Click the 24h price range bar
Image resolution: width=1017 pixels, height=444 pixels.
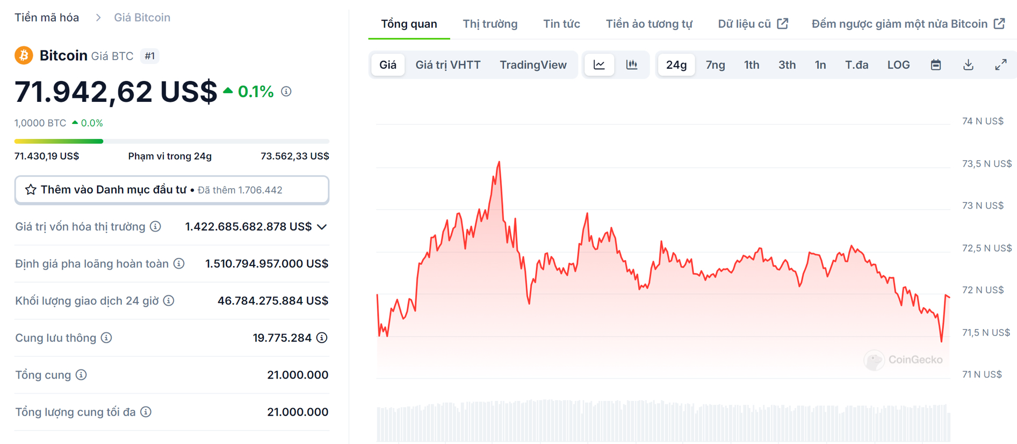(171, 142)
